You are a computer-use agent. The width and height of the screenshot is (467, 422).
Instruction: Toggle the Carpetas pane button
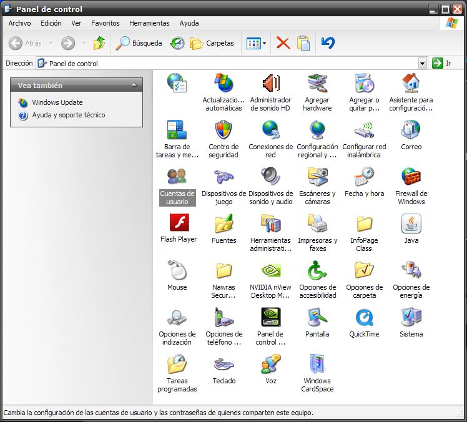212,43
